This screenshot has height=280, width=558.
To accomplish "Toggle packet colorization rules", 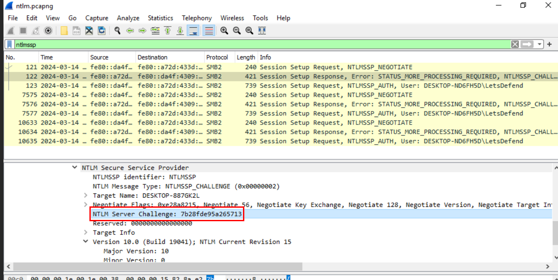I will point(209,30).
